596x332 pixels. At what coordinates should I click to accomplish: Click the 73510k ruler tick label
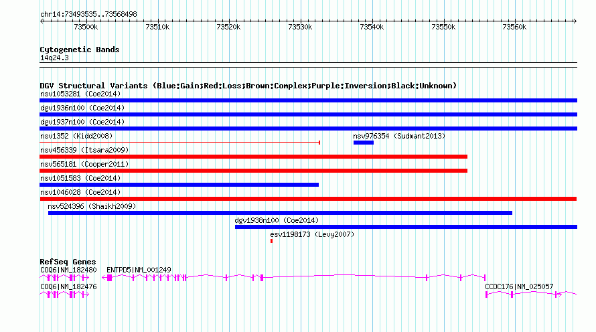pos(157,27)
